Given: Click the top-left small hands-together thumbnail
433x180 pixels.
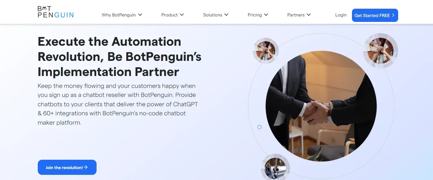Looking at the screenshot, I should [265, 51].
